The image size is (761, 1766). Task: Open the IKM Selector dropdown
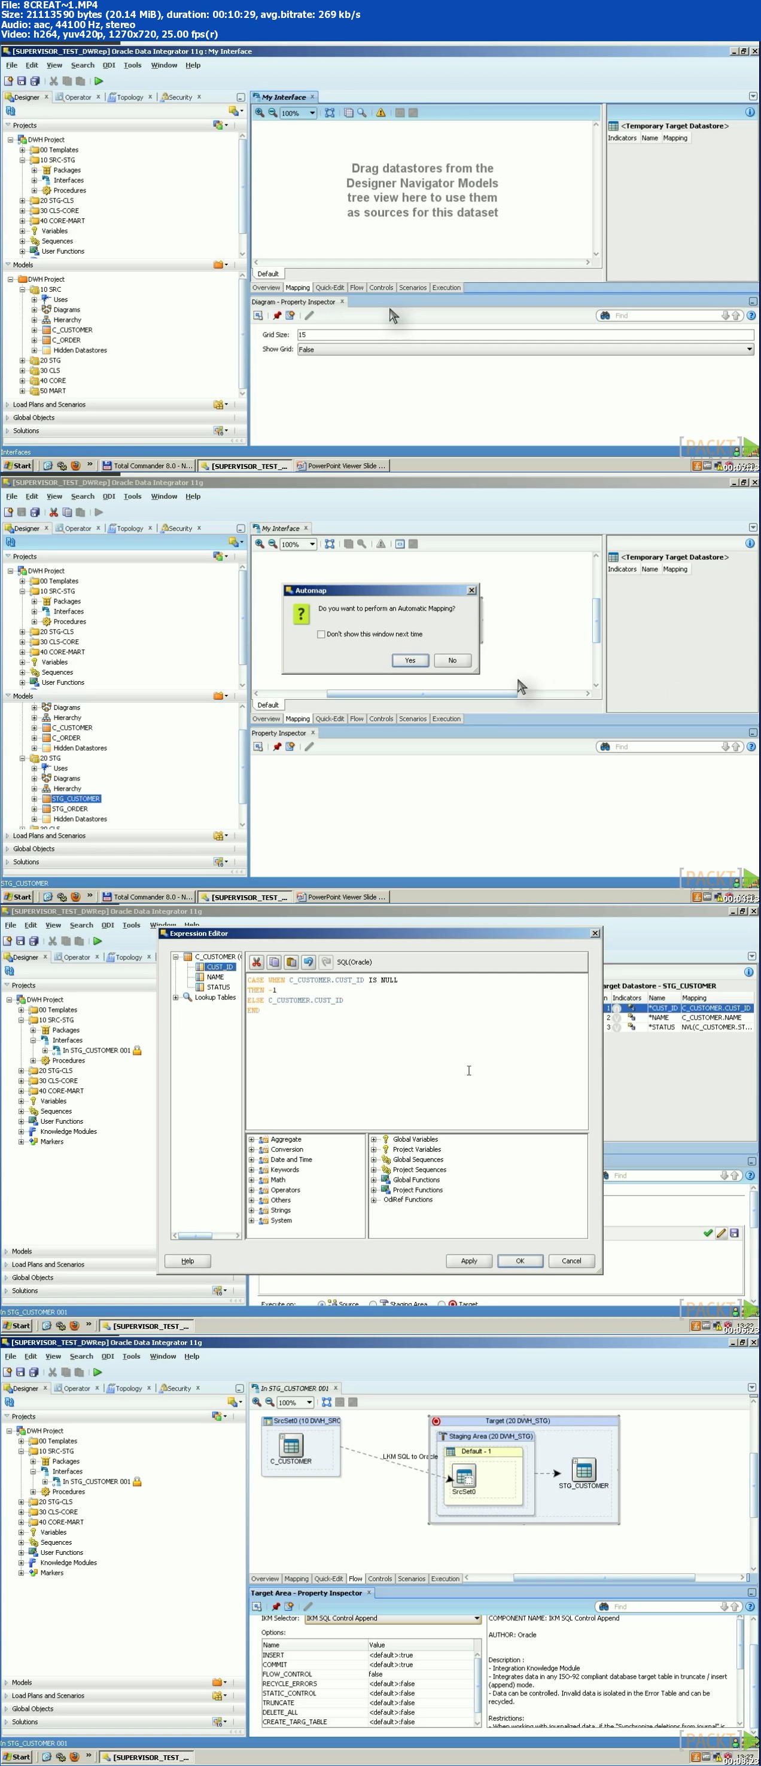tap(476, 1618)
